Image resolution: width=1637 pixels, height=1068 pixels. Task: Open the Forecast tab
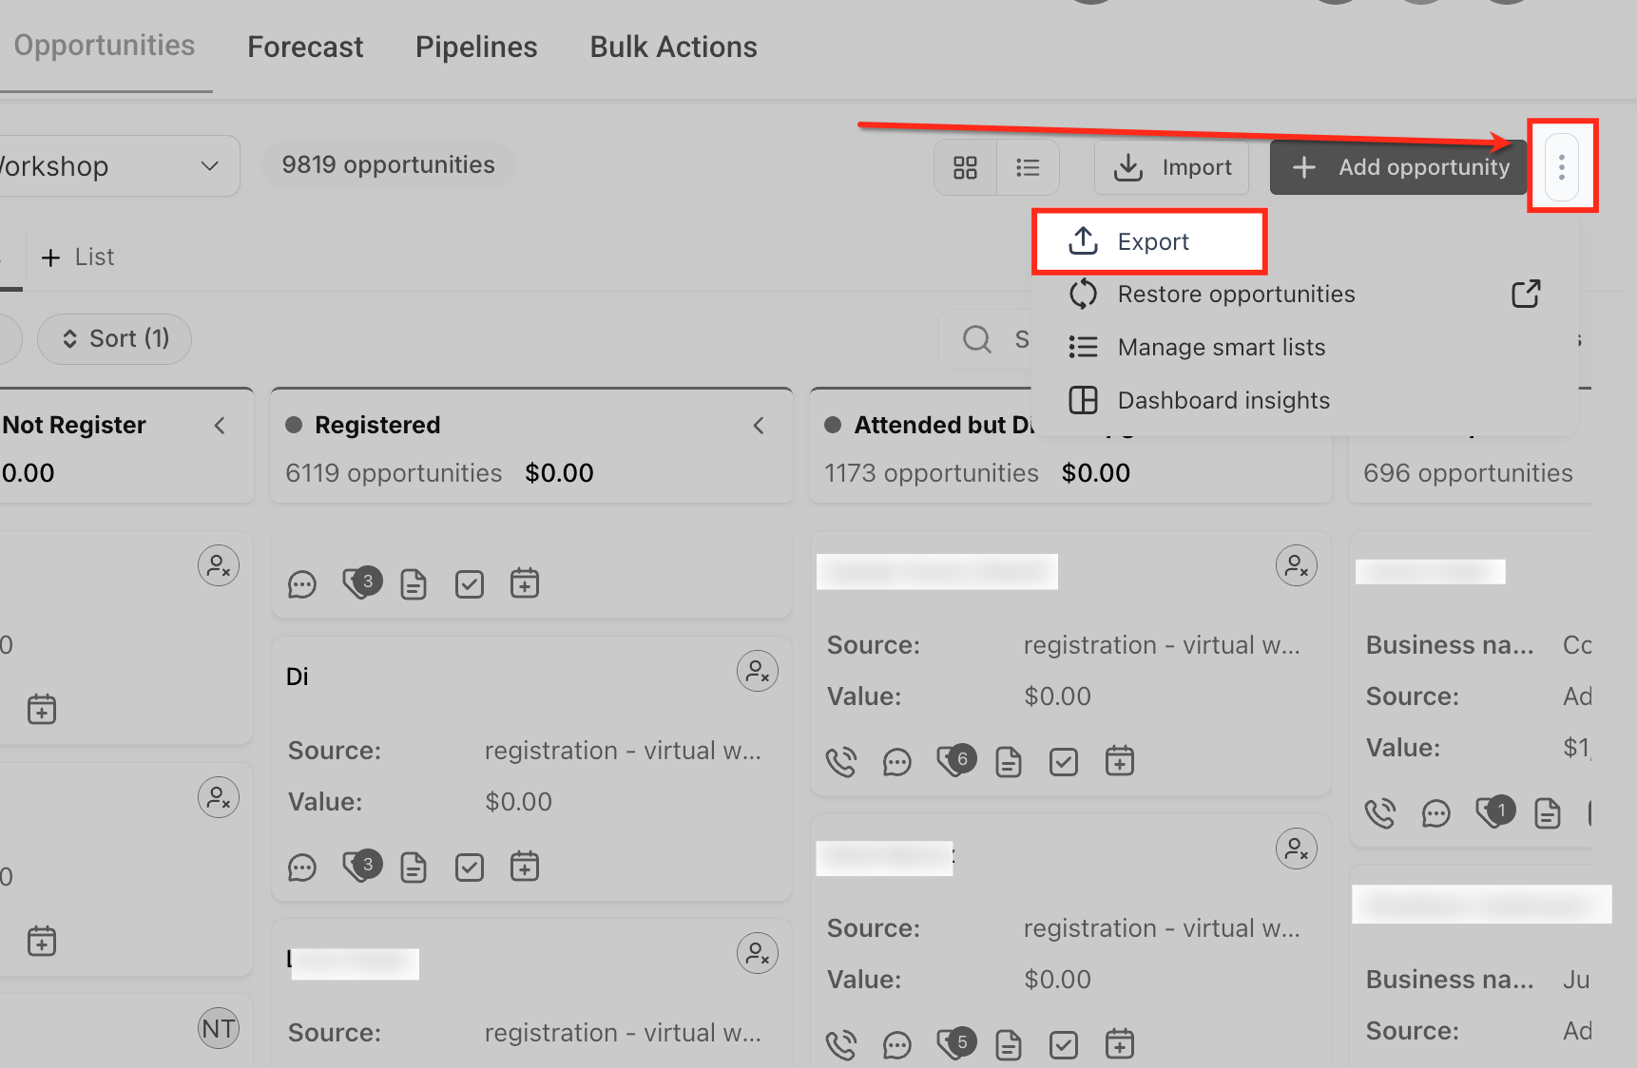click(x=305, y=47)
